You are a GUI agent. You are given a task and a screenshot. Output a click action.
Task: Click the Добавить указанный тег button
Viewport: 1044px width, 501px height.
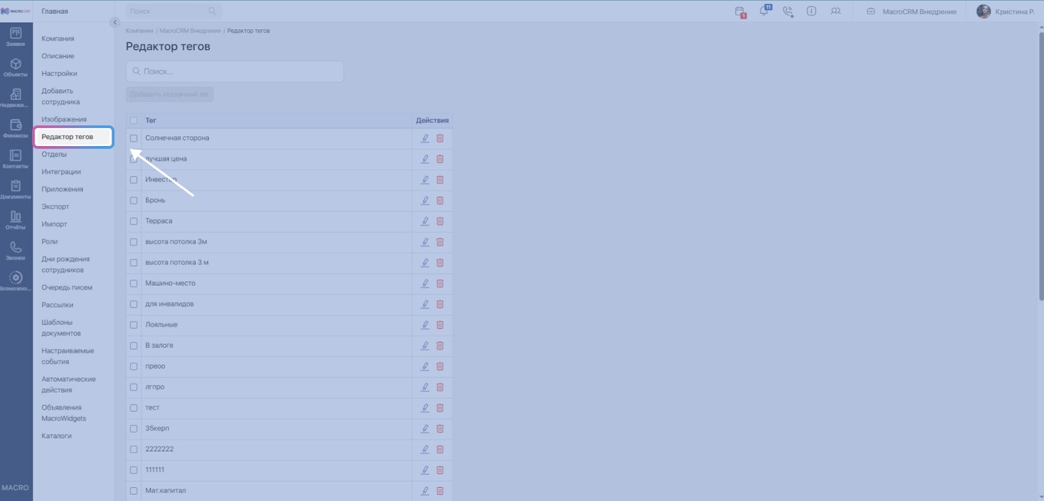(170, 95)
